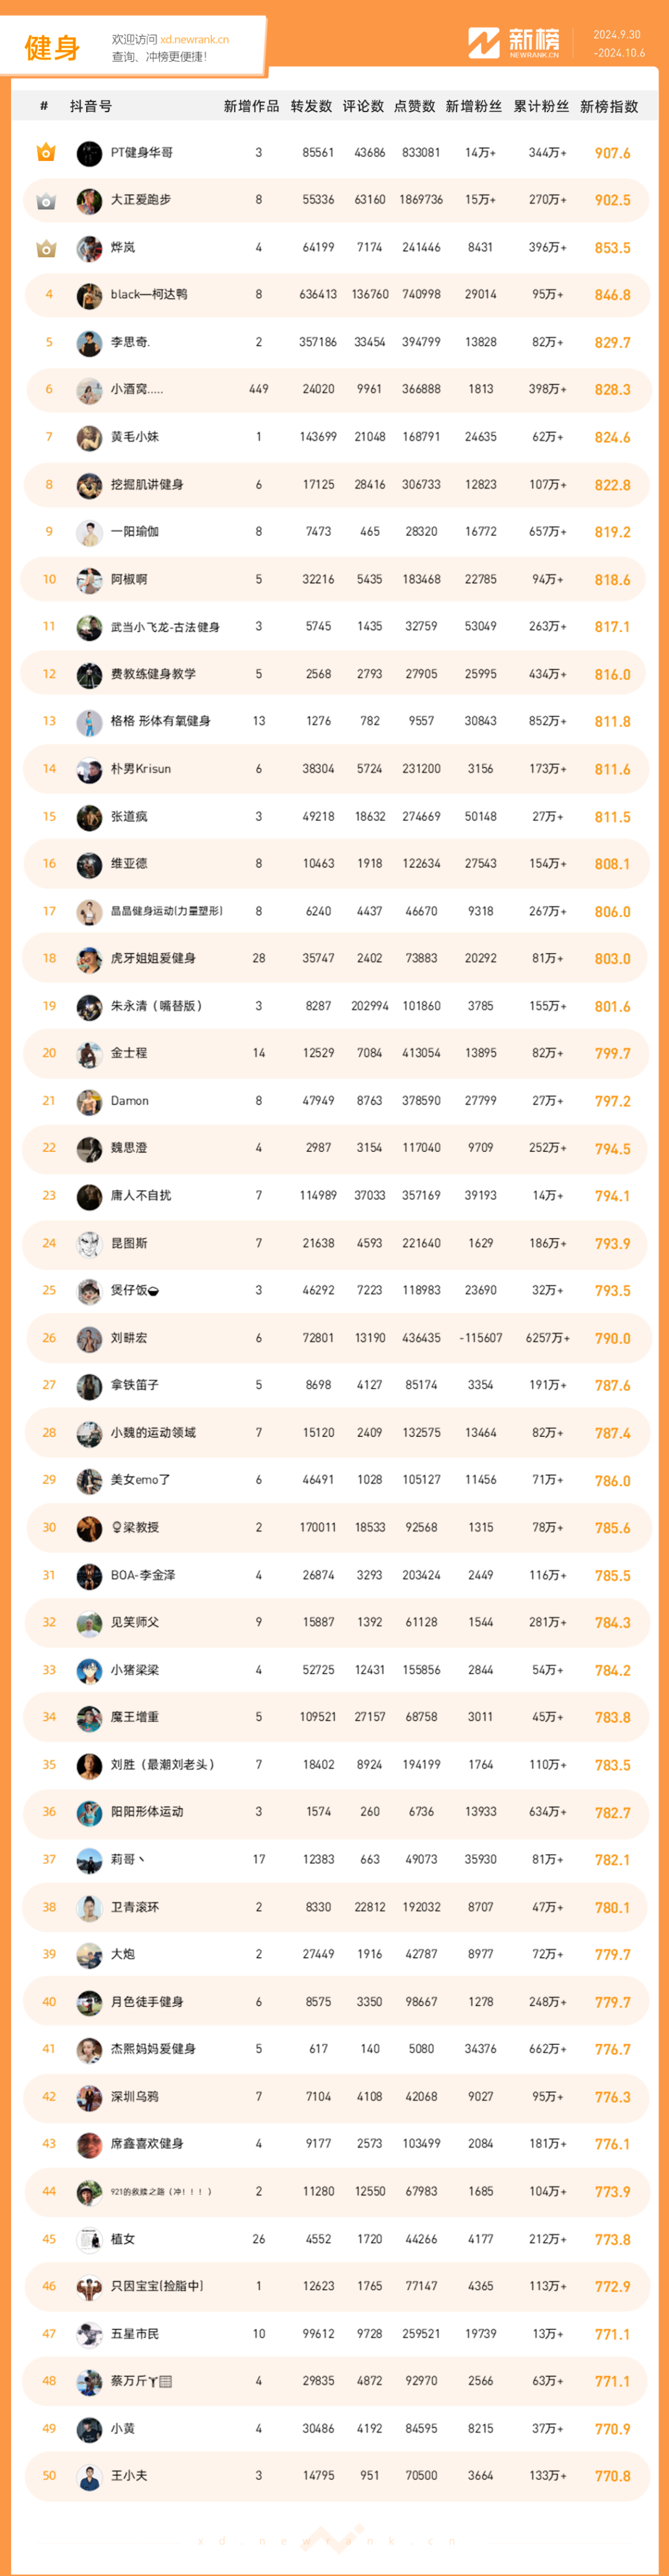Viewport: 669px width, 2576px height.
Task: Click the date range 2024.9.30-2024.10.6
Action: tap(618, 43)
